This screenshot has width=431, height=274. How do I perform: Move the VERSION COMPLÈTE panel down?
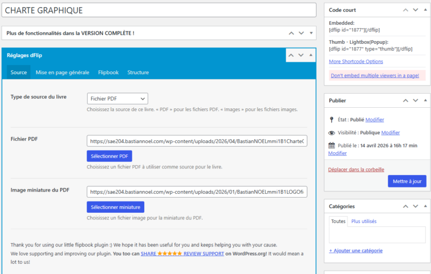point(301,33)
